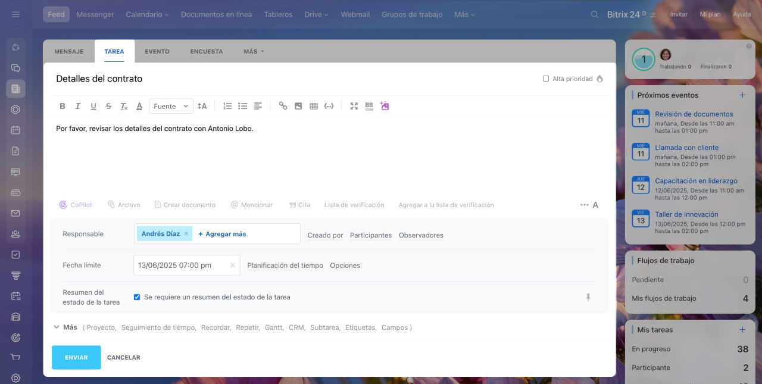Switch to the Evento tab
The width and height of the screenshot is (762, 384).
point(157,52)
